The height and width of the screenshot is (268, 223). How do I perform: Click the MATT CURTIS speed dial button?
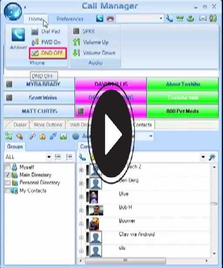(39, 111)
